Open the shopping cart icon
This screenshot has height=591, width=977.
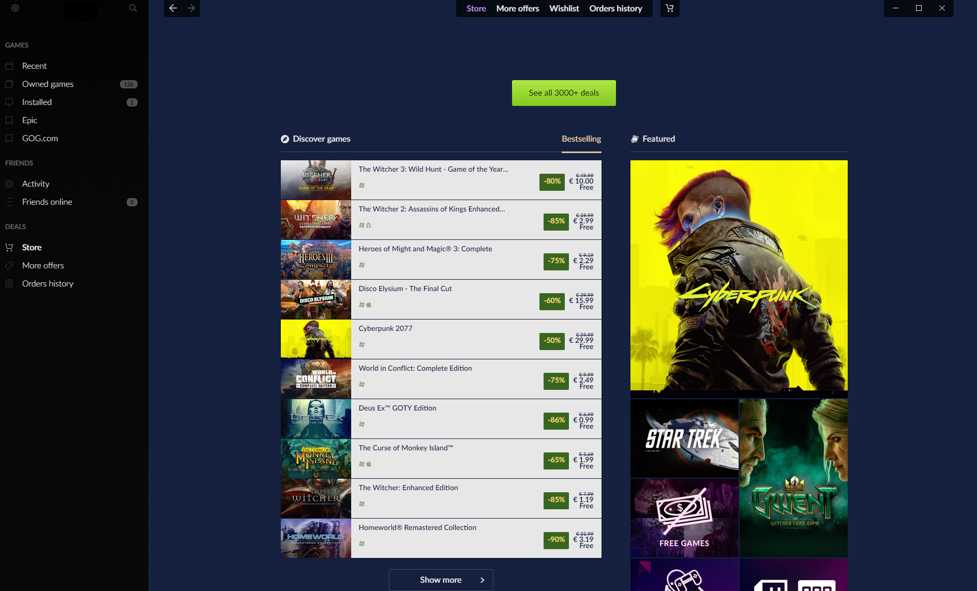(x=670, y=8)
